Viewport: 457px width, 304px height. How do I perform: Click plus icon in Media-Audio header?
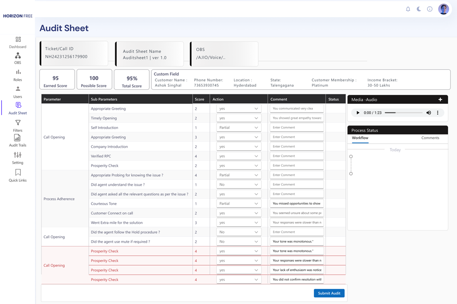tap(440, 100)
